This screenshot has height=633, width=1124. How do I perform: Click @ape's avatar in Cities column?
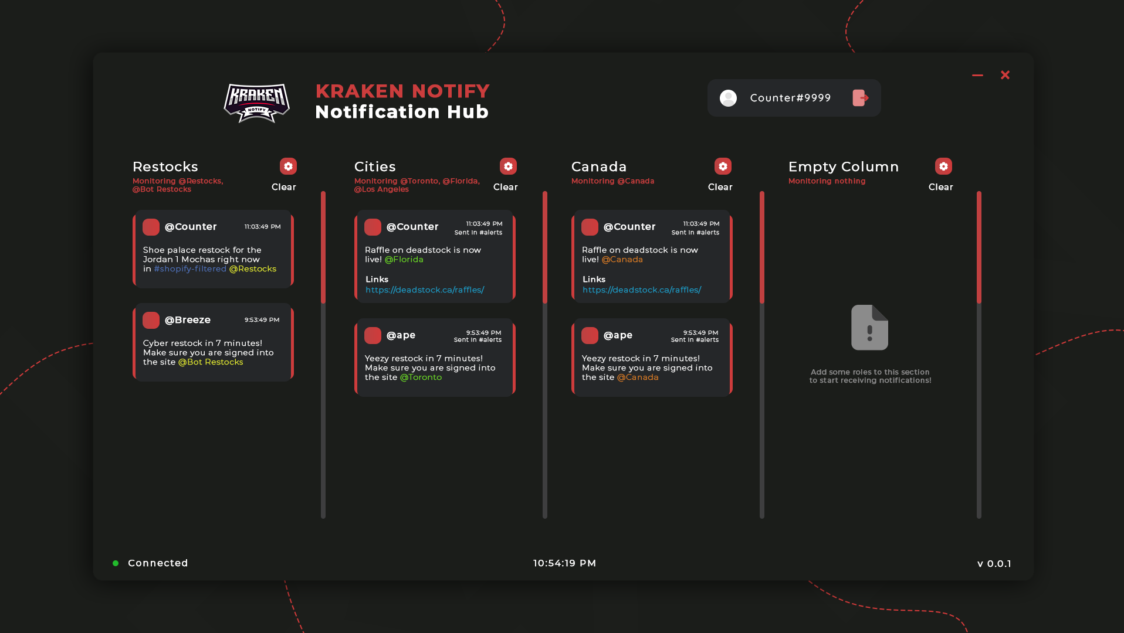click(373, 335)
